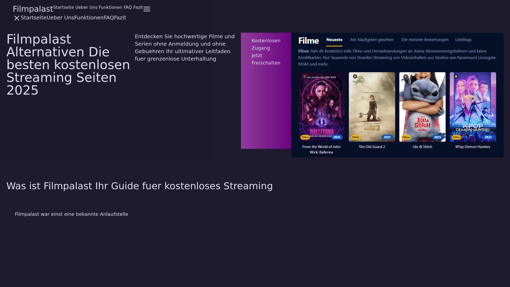Open The Old Guard 2 poster
Image resolution: width=510 pixels, height=287 pixels.
click(372, 107)
